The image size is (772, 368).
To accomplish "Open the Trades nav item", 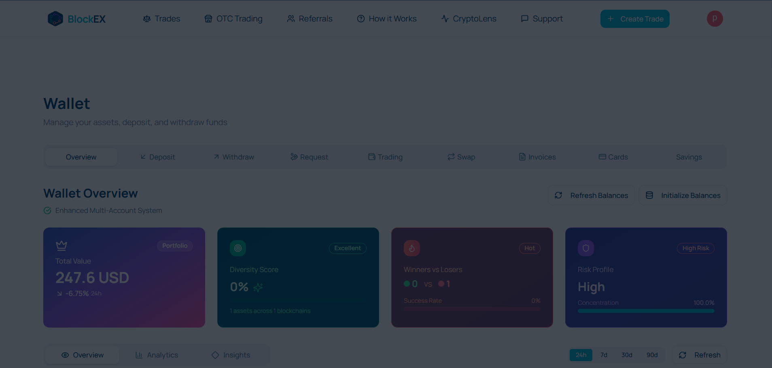I will pyautogui.click(x=161, y=19).
